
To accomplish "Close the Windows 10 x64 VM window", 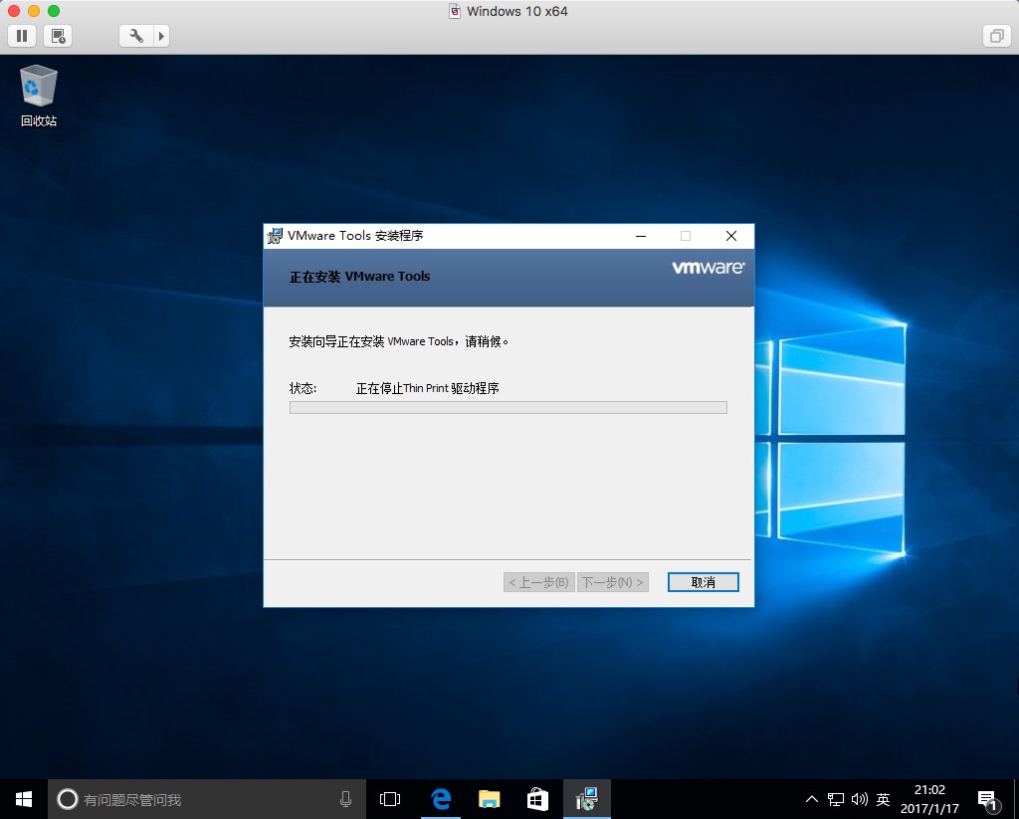I will pos(14,11).
